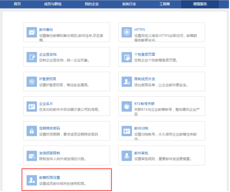Viewport: 230px width, 192px height.
Task: Click the 邮箱权限设置 user icon
Action: (x=32, y=180)
